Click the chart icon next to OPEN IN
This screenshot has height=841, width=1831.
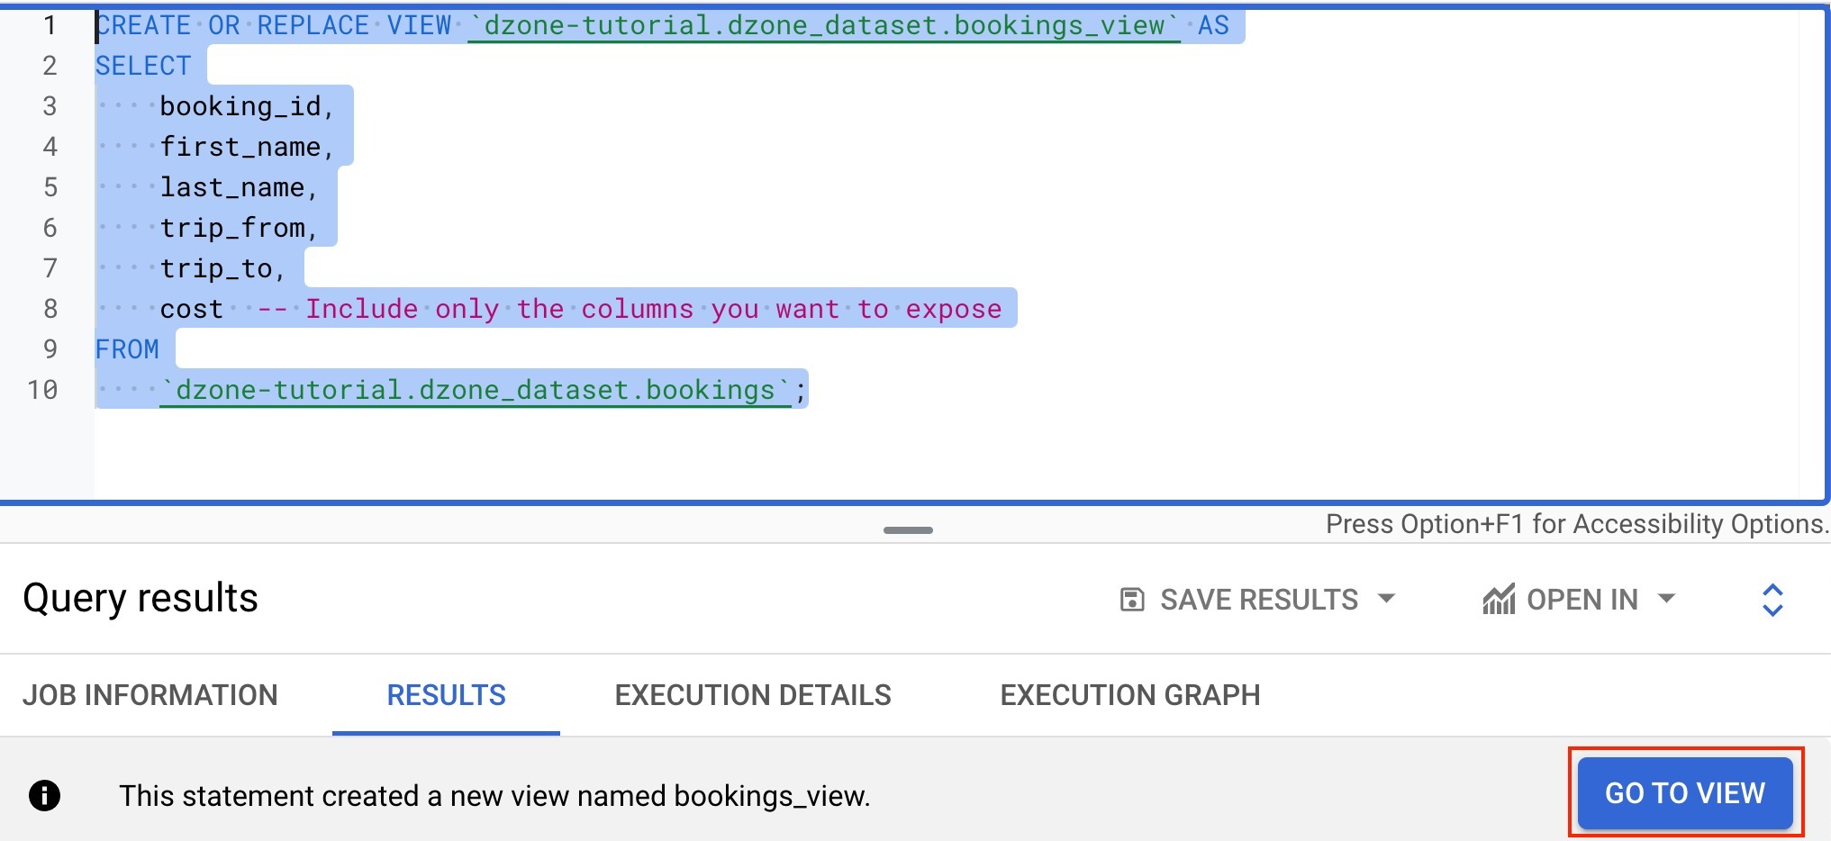[x=1501, y=599]
